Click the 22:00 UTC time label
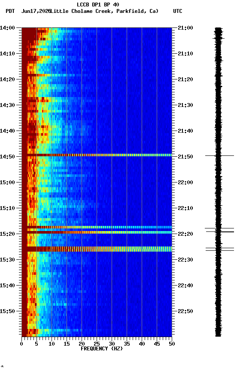The image size is (237, 371). click(185, 182)
